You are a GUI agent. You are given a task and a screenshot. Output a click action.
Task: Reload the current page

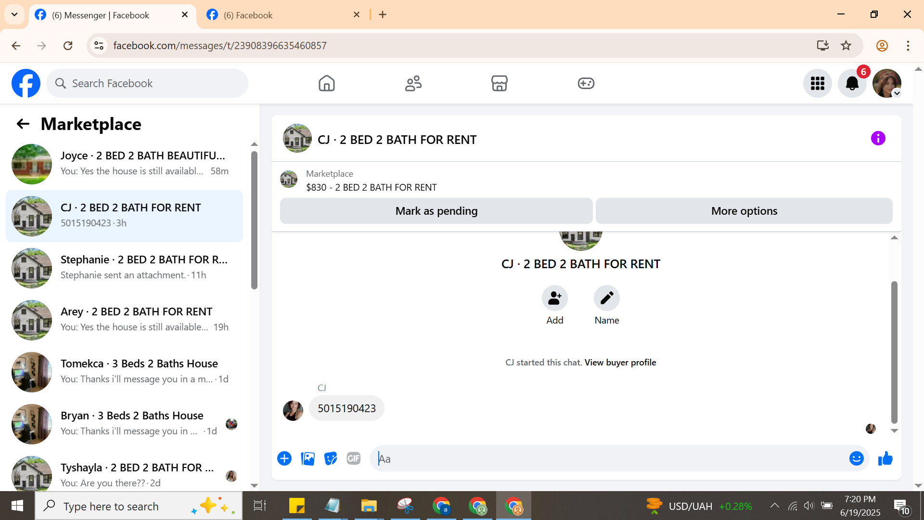68,46
